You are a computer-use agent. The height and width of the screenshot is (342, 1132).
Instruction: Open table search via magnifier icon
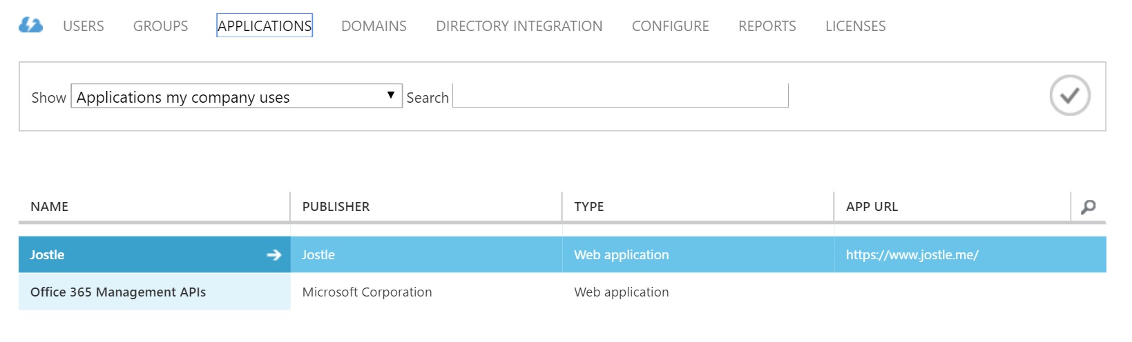coord(1088,206)
